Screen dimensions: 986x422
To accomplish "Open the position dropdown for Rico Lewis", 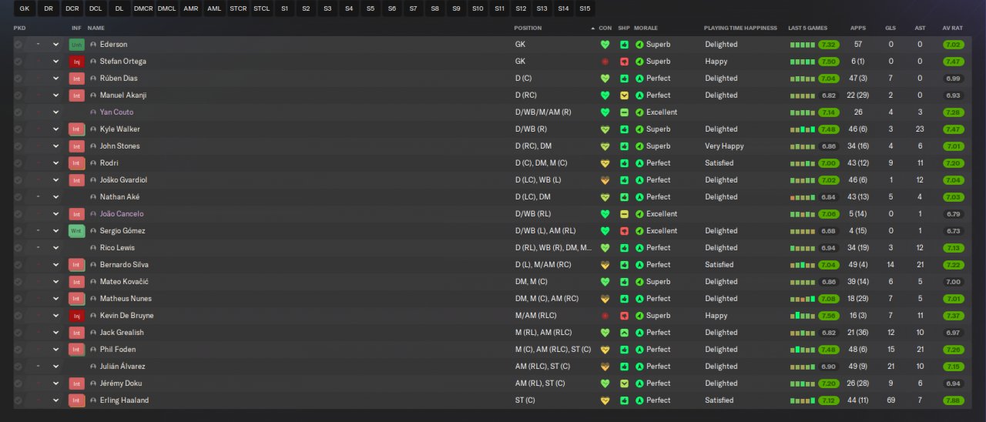I will tap(55, 248).
